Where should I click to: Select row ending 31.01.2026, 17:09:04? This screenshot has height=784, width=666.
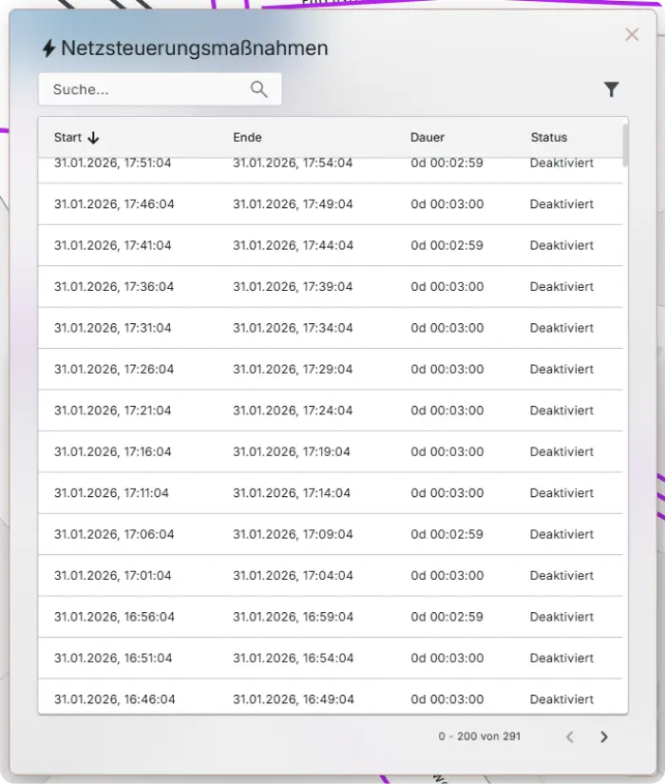[331, 534]
